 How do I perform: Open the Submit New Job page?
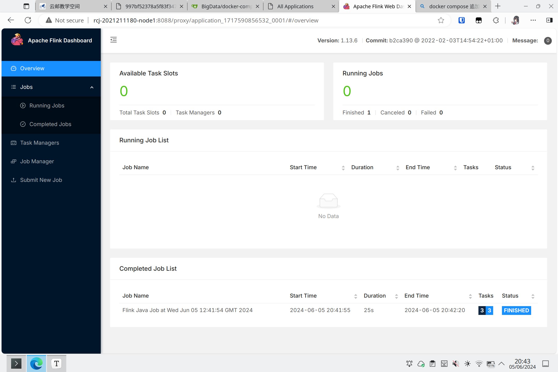51,180
